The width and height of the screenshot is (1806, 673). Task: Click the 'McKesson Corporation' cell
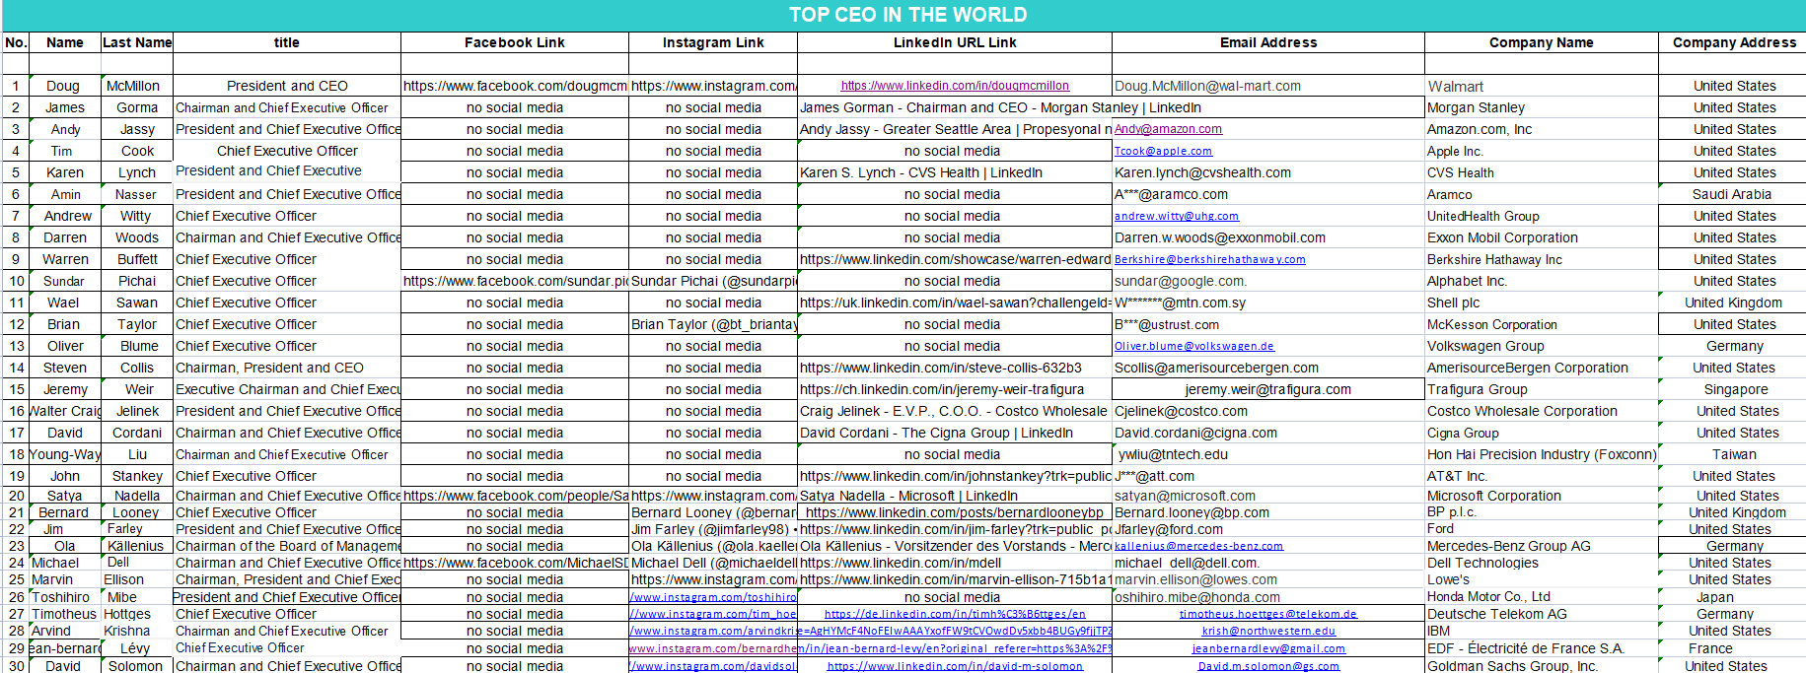(x=1542, y=324)
